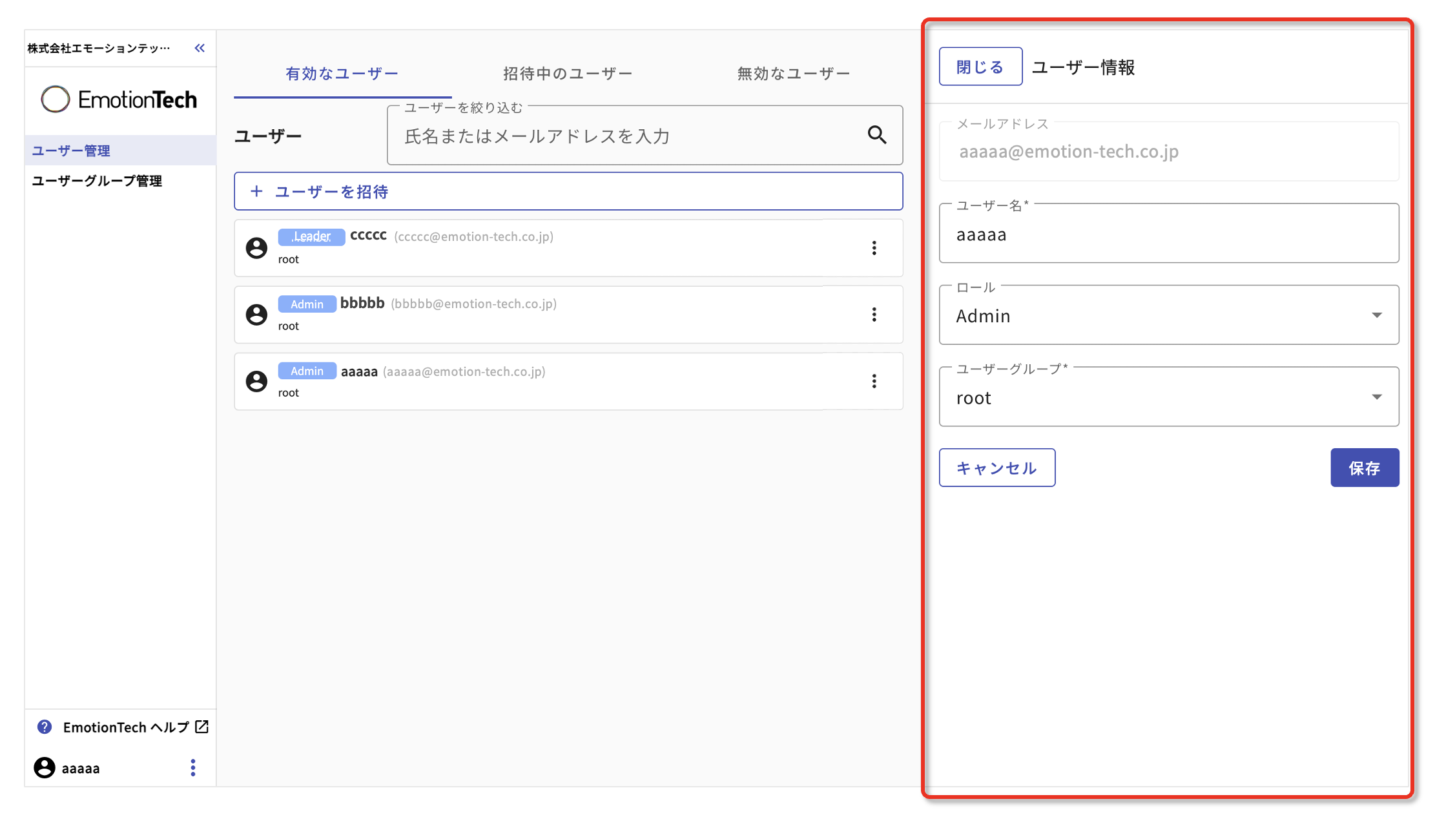Click ユーザーを招待 button
Image resolution: width=1435 pixels, height=819 pixels.
[568, 191]
